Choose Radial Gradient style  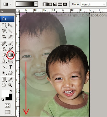(50, 4)
